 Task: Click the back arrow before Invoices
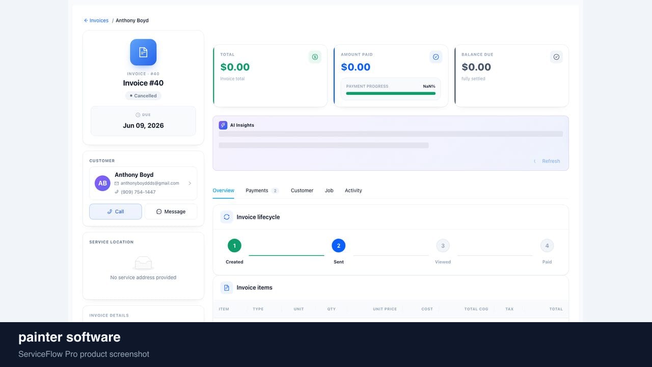tap(86, 20)
